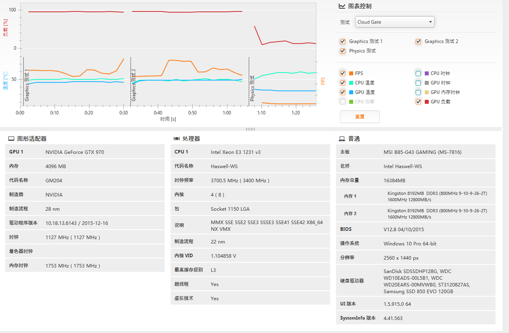
Task: Click the CPU name Intel Xeon E3 1231 v3
Action: point(236,152)
